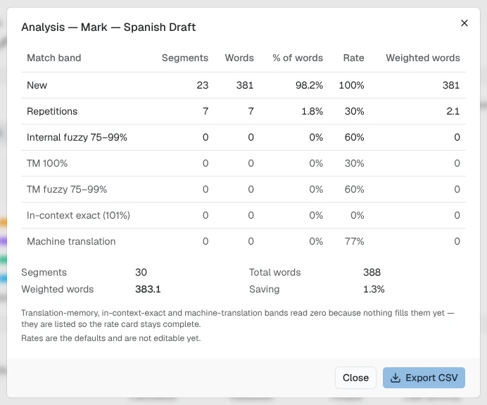Click the summary Segments value 30
This screenshot has height=405, width=487.
pos(141,273)
